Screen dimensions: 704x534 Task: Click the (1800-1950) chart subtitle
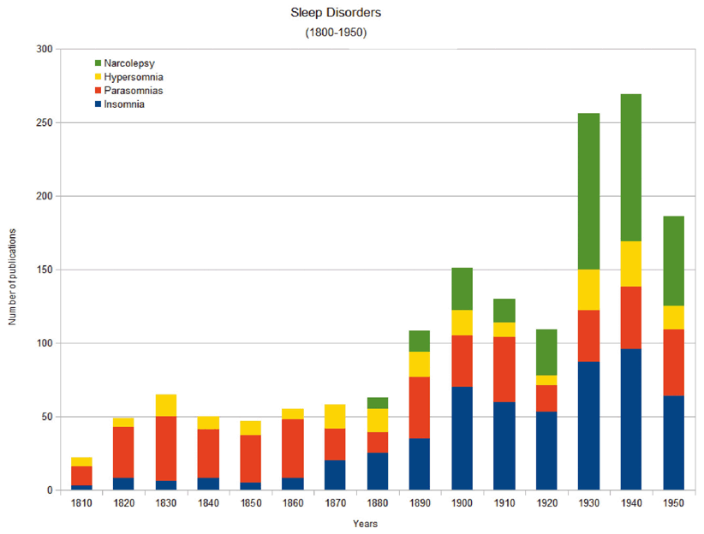pos(336,33)
